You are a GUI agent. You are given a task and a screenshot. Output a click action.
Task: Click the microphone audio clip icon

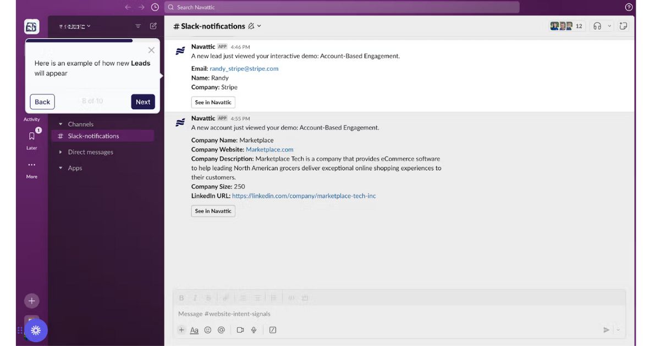pos(254,330)
